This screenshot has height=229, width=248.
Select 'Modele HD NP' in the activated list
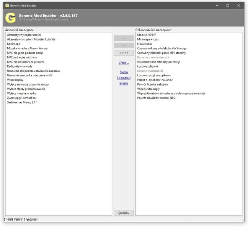pyautogui.click(x=147, y=35)
